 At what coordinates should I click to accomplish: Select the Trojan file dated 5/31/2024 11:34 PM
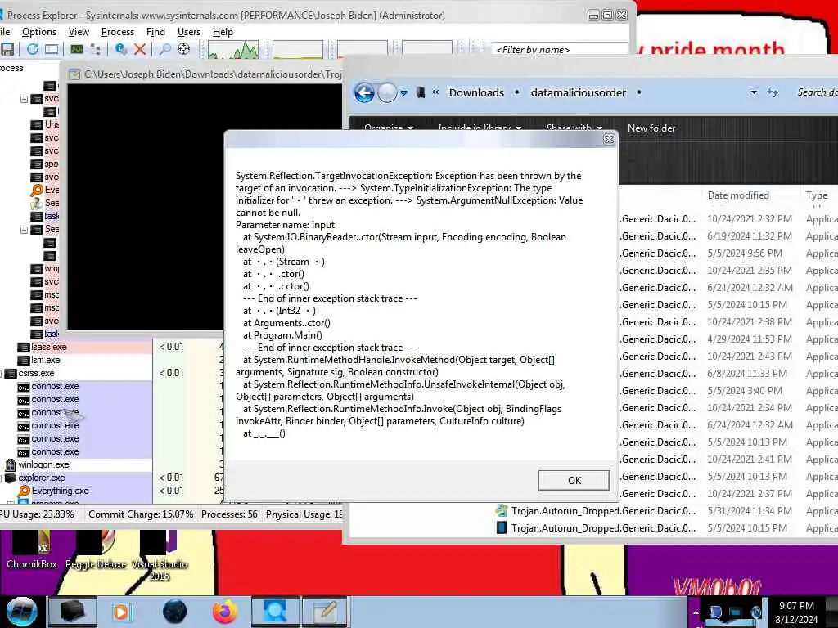[665, 511]
